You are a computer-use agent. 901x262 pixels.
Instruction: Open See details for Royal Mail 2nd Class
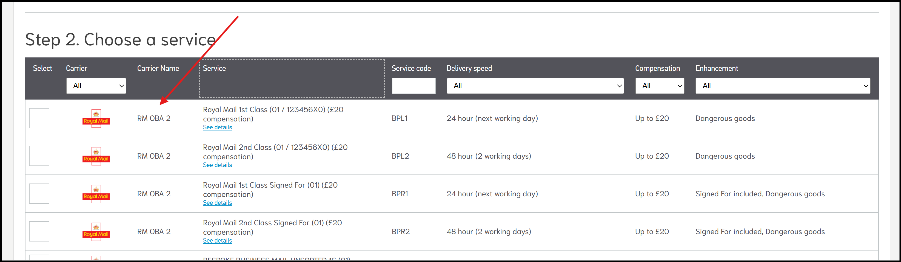(218, 165)
